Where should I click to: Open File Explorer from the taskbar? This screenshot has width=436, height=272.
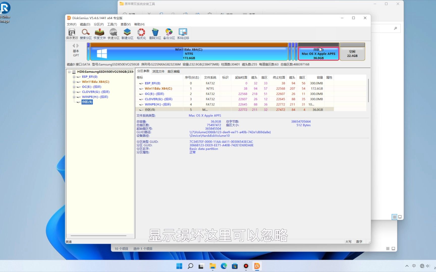(x=213, y=266)
